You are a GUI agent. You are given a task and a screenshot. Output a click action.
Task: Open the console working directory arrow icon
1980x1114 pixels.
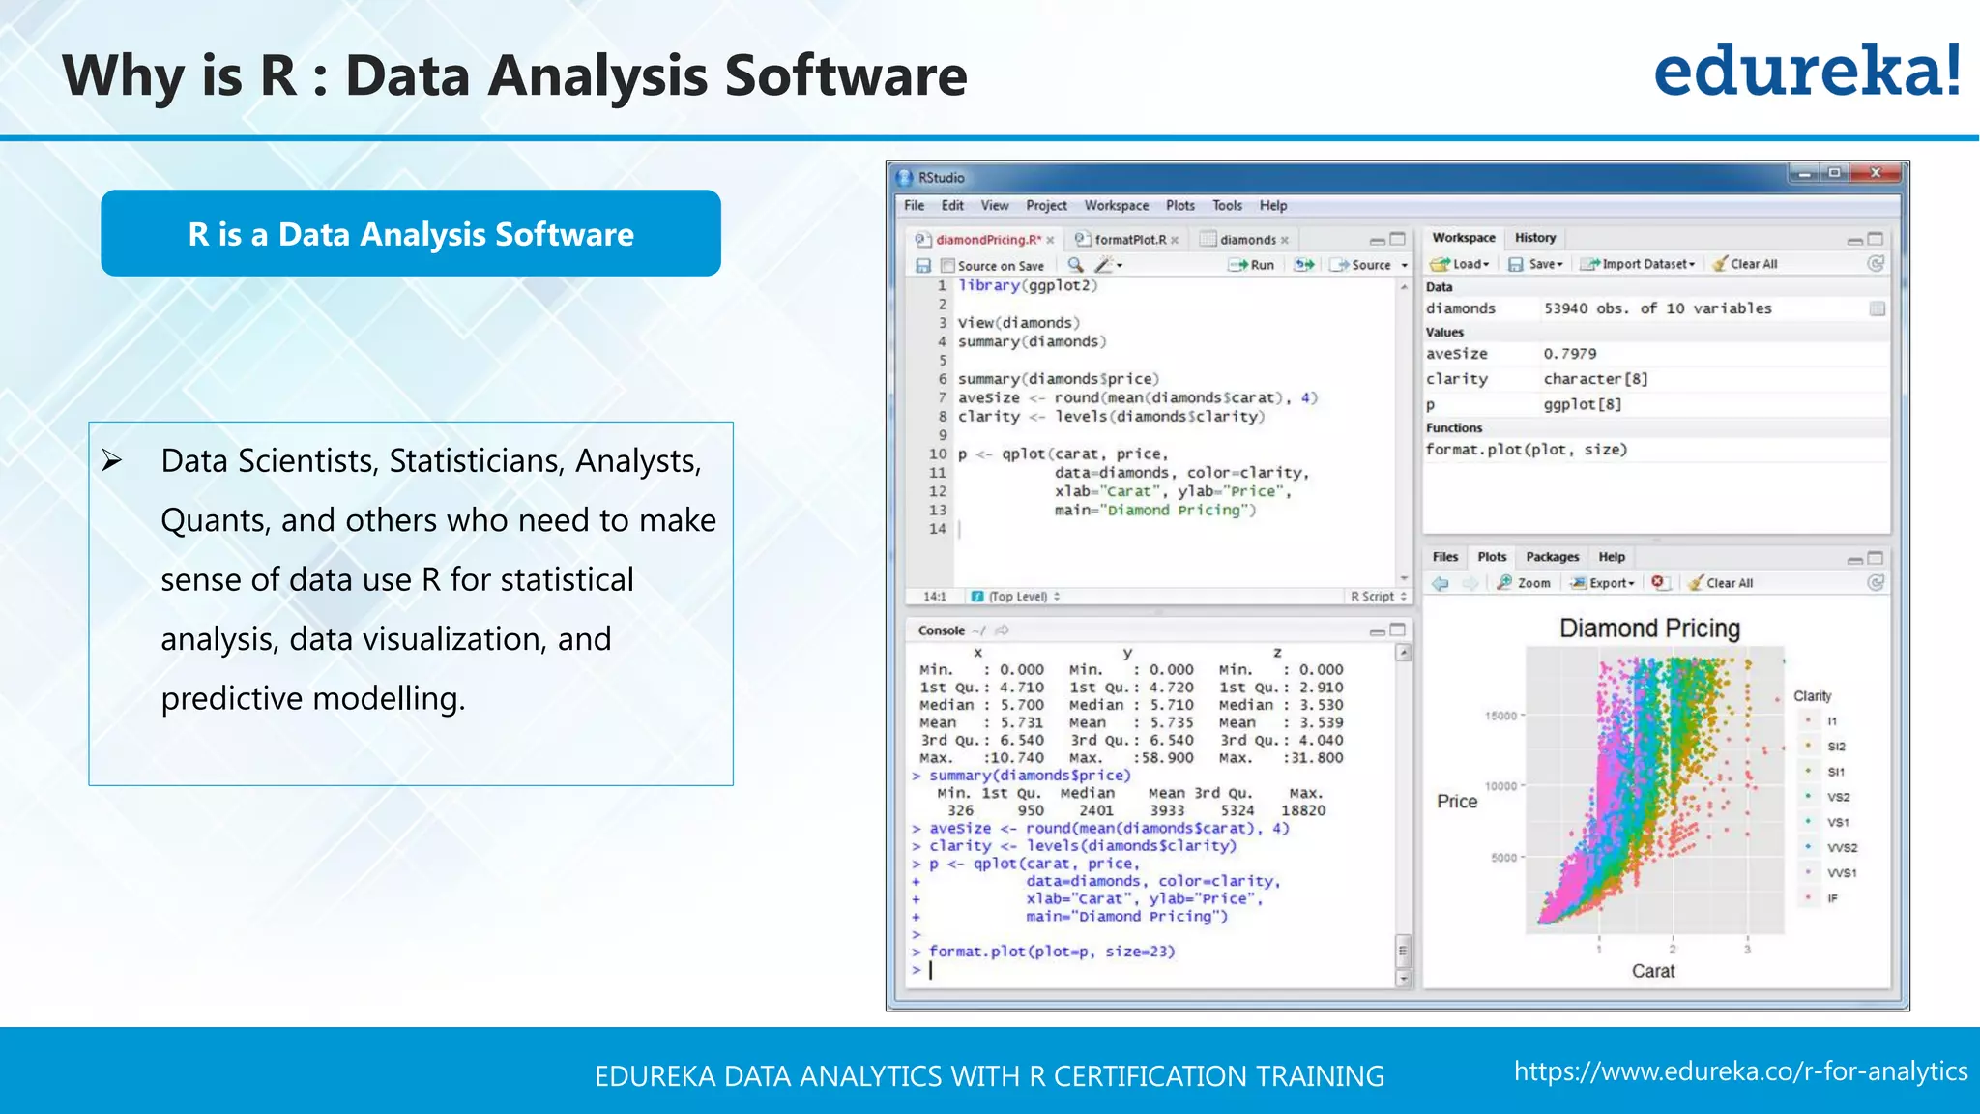click(x=1002, y=630)
